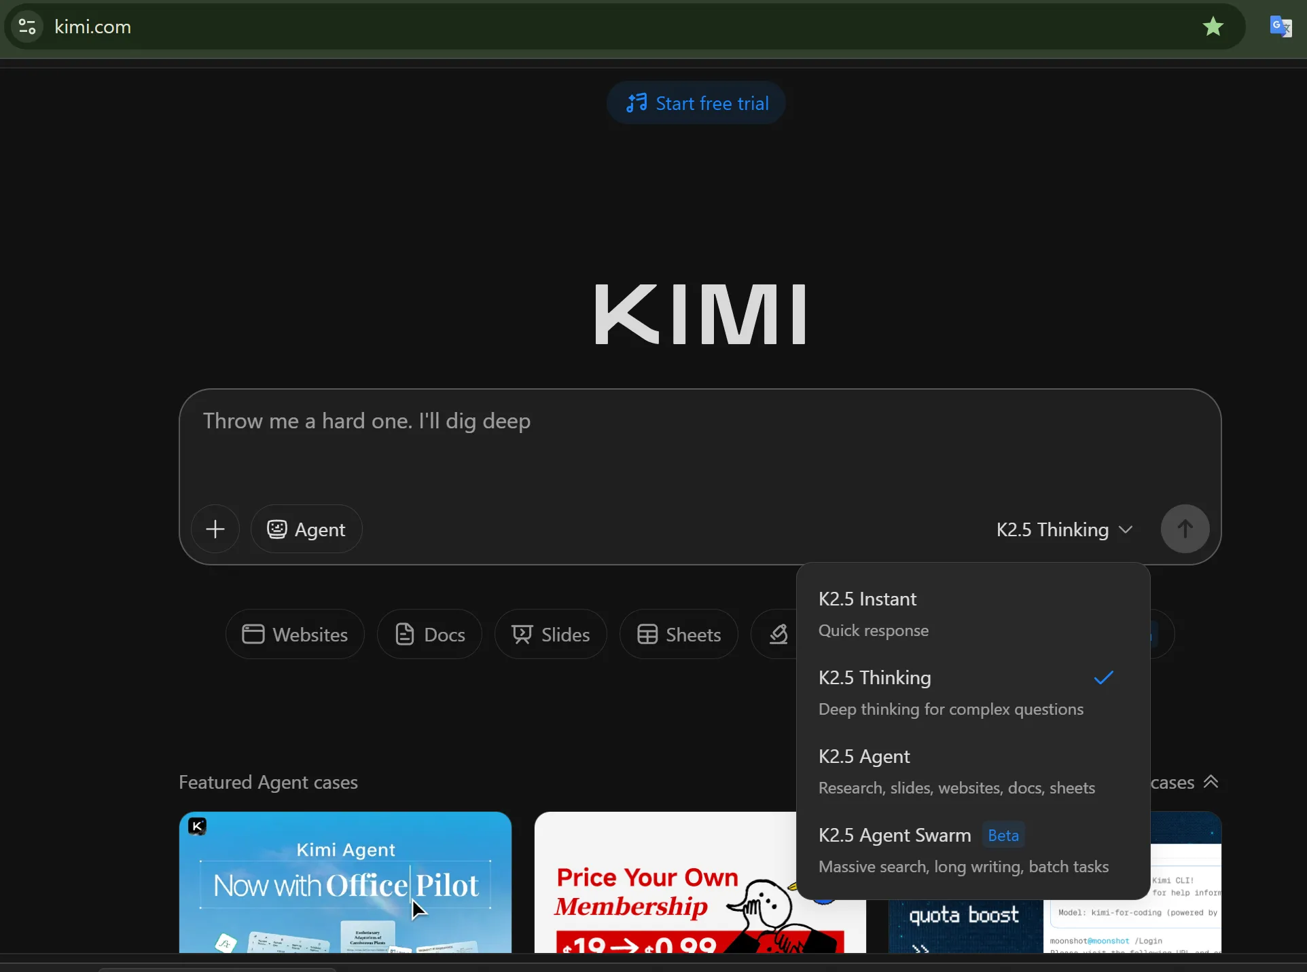Screen dimensions: 1307x972
Task: Click the plus icon to attach content
Action: [x=215, y=529]
